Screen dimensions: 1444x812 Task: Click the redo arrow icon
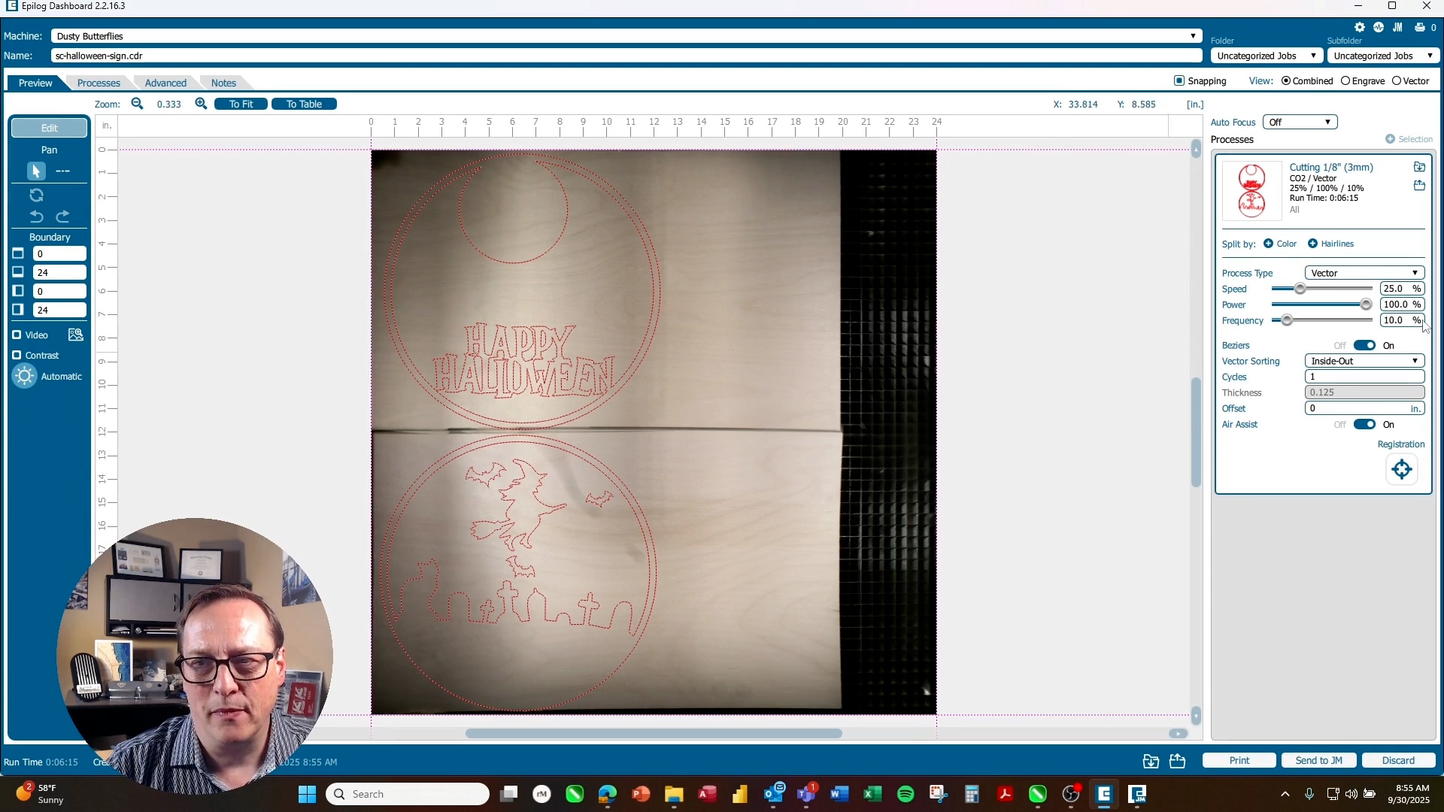coord(63,217)
